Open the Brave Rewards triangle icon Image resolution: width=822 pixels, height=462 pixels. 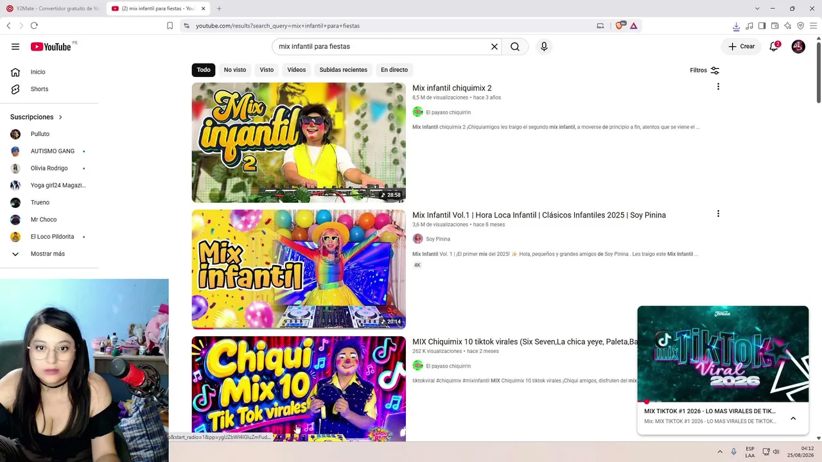[633, 26]
